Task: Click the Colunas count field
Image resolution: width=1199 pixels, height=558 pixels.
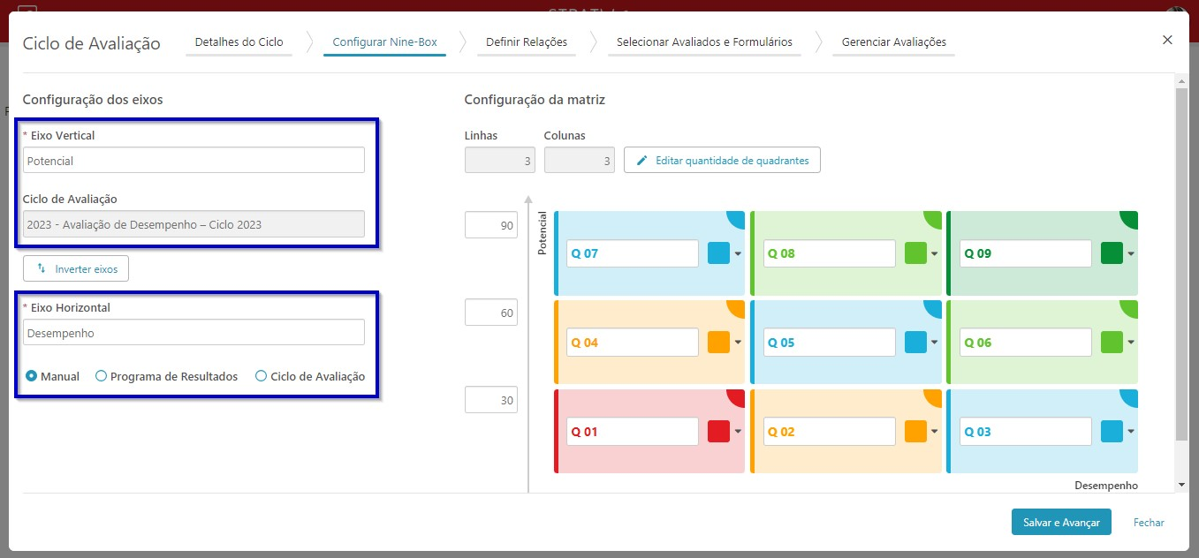Action: point(580,160)
